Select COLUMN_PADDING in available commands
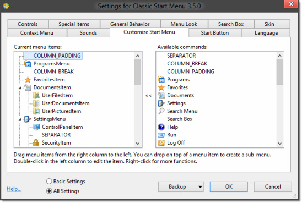 [x=191, y=72]
